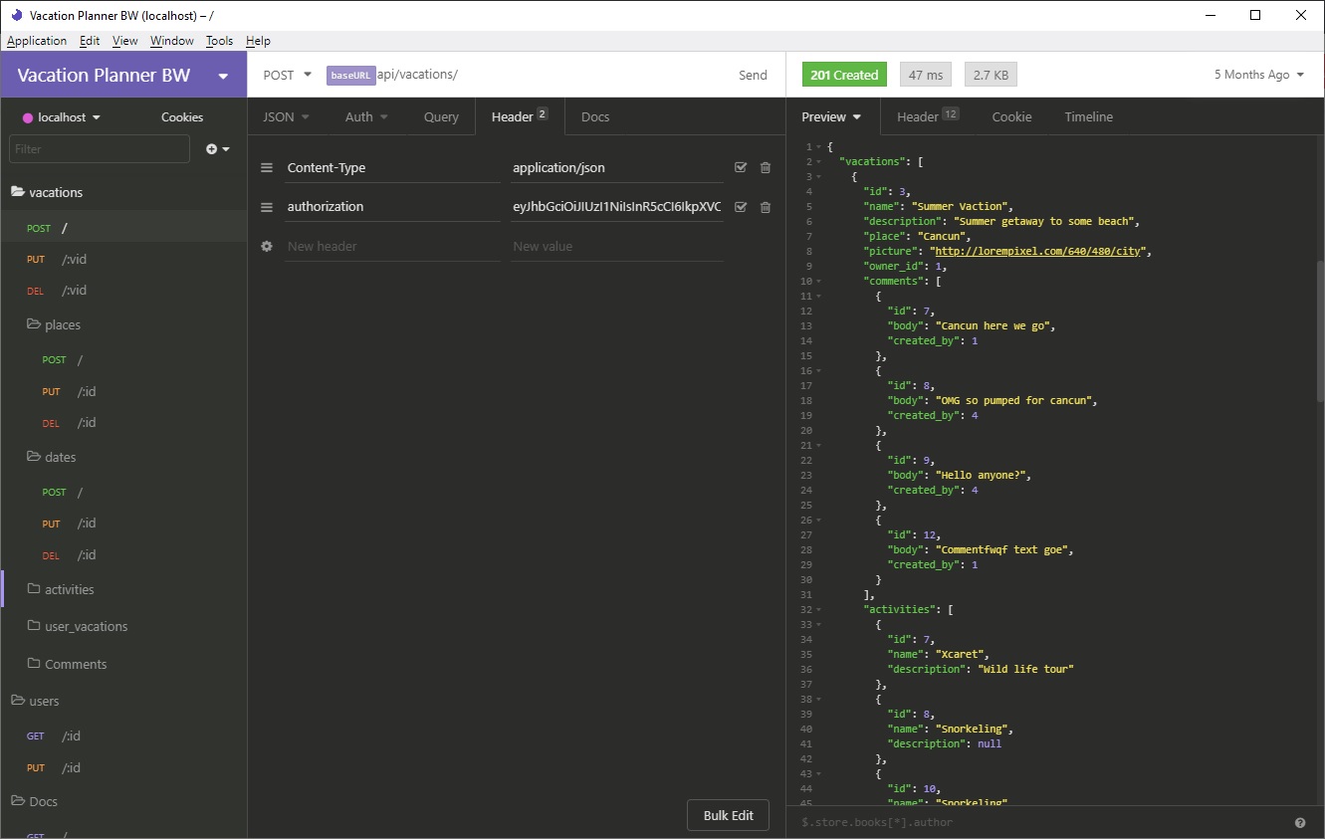Click the Comments folder icon in sidebar

pos(34,664)
